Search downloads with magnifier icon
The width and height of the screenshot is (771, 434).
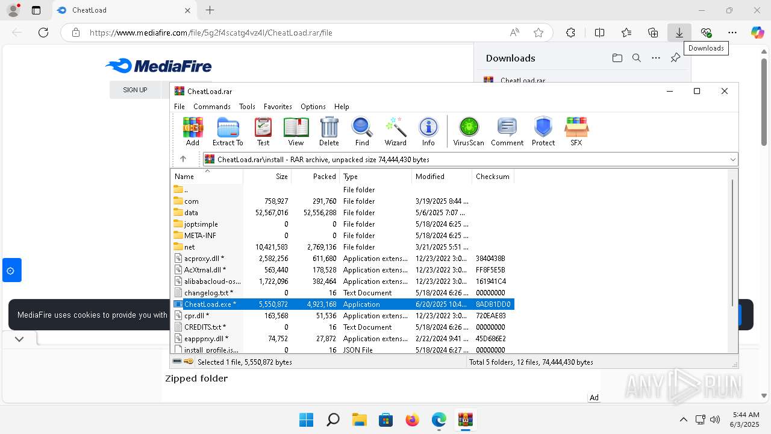click(x=637, y=58)
